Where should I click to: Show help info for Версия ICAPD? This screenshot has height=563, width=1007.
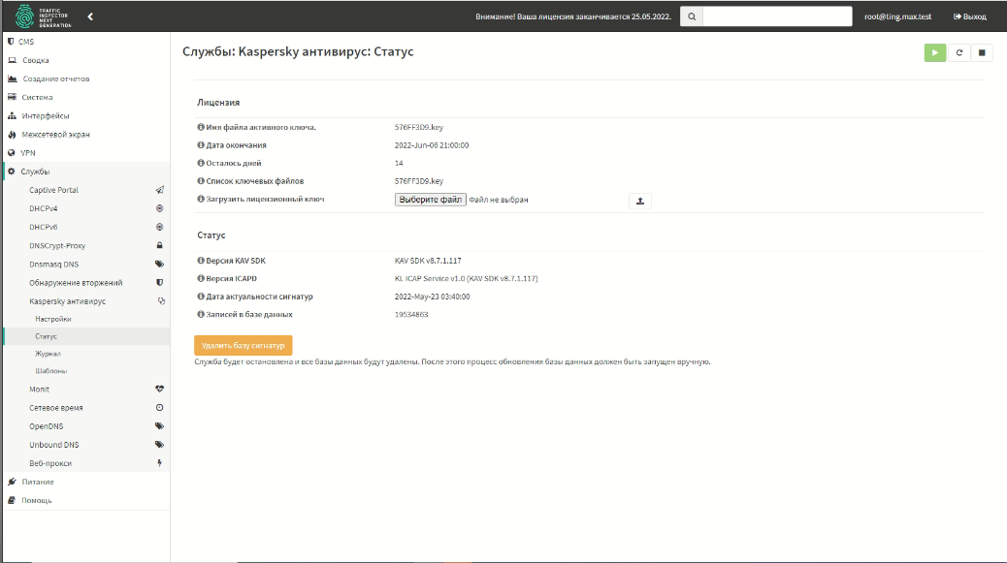point(201,279)
